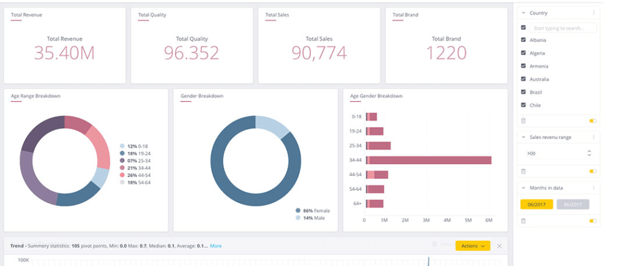
Task: Uncheck the Albania country checkbox
Action: click(523, 40)
